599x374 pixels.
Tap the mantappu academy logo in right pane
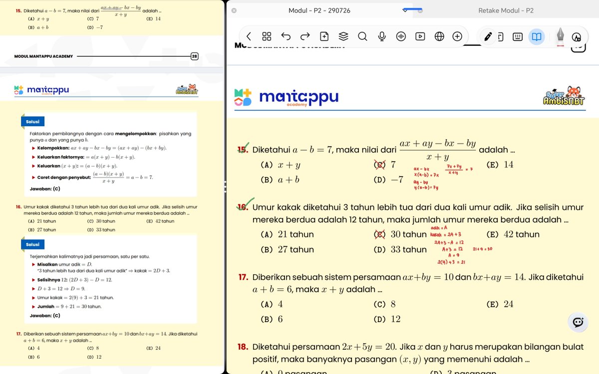coord(286,98)
